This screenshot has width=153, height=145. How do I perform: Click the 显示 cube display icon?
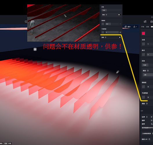tap(125, 27)
